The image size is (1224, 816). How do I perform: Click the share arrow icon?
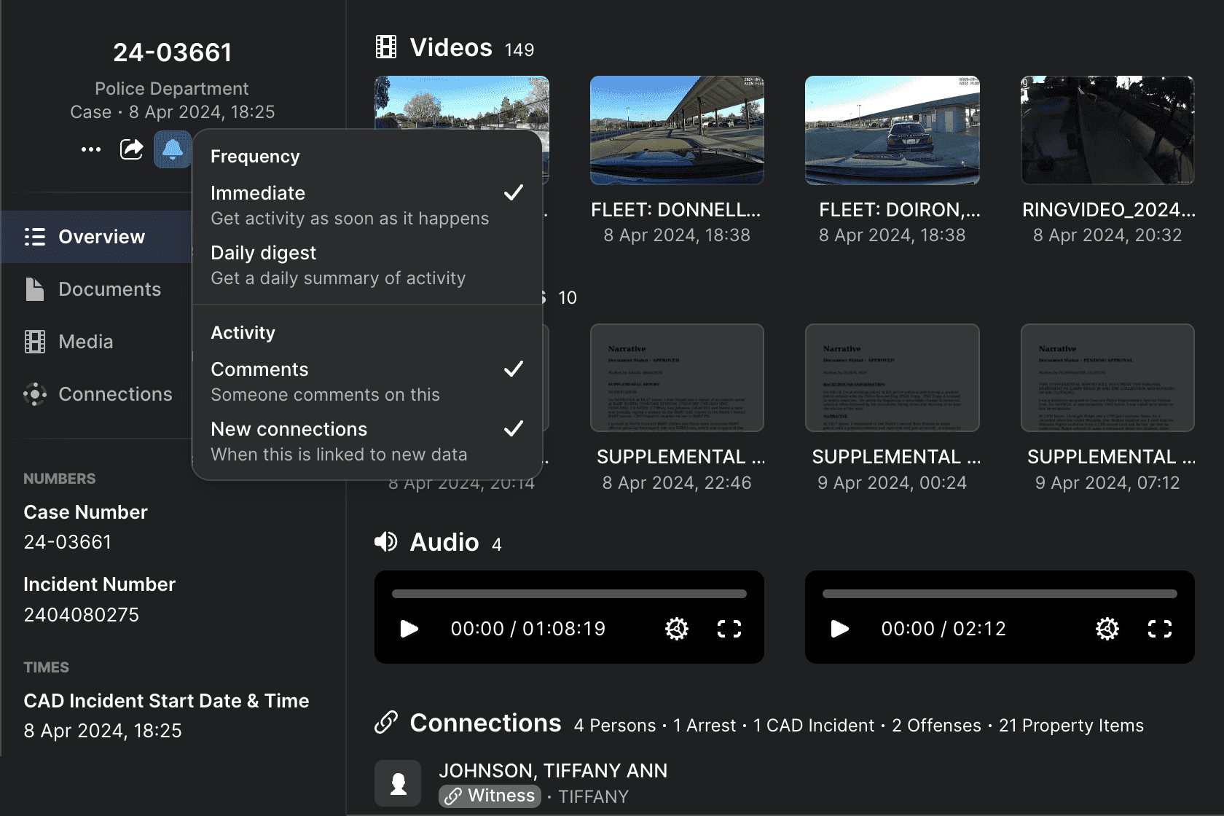point(132,149)
